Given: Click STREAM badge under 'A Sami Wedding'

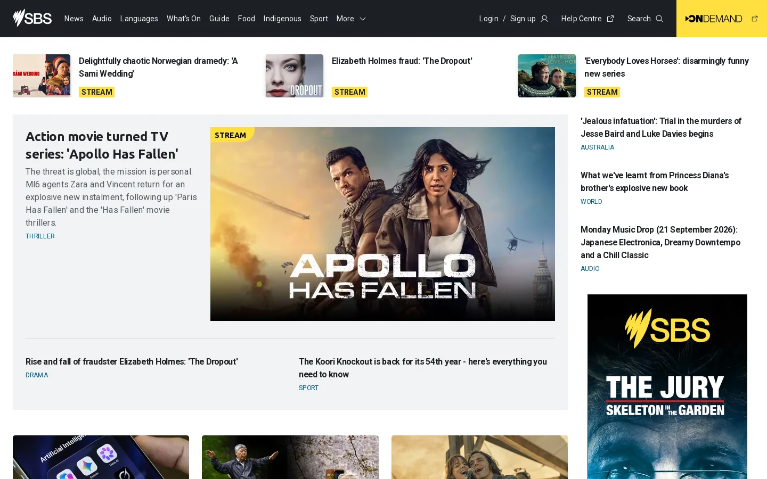Looking at the screenshot, I should (97, 92).
